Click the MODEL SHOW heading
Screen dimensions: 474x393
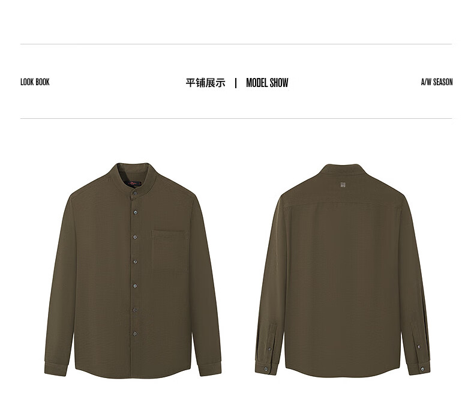(x=267, y=83)
